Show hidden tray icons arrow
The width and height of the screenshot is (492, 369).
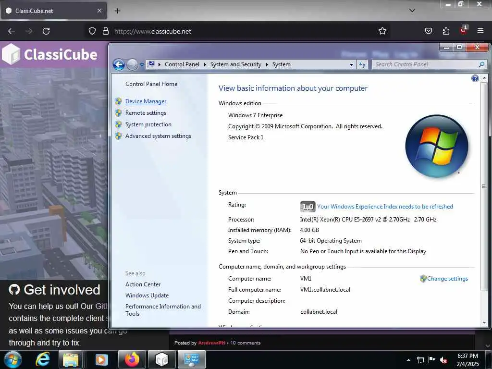[x=408, y=360]
